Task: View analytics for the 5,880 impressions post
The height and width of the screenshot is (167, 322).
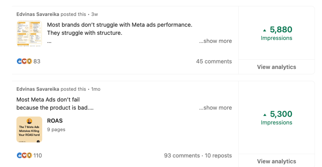Action: 276,67
